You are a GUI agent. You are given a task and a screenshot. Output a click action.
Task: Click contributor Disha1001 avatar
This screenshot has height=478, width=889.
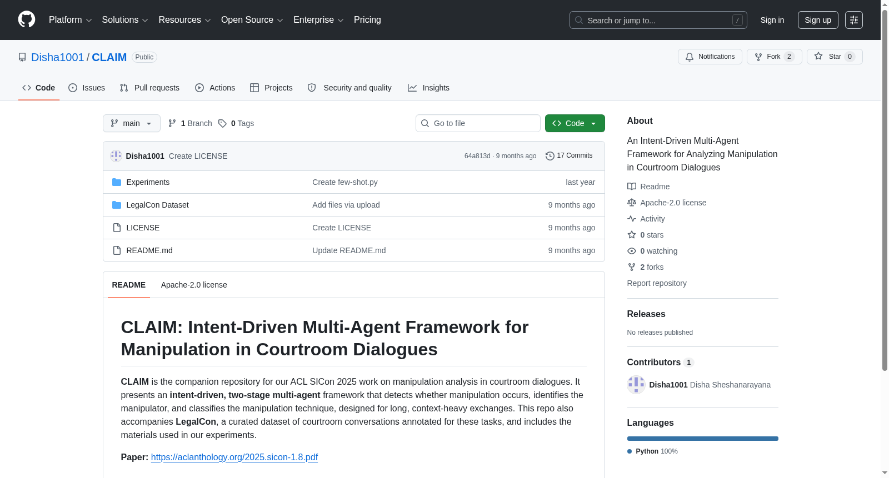pos(636,385)
